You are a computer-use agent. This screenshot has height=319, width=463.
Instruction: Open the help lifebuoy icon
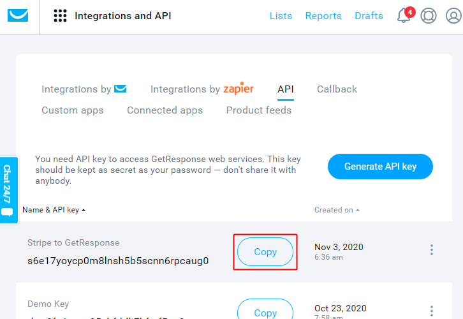click(x=429, y=16)
